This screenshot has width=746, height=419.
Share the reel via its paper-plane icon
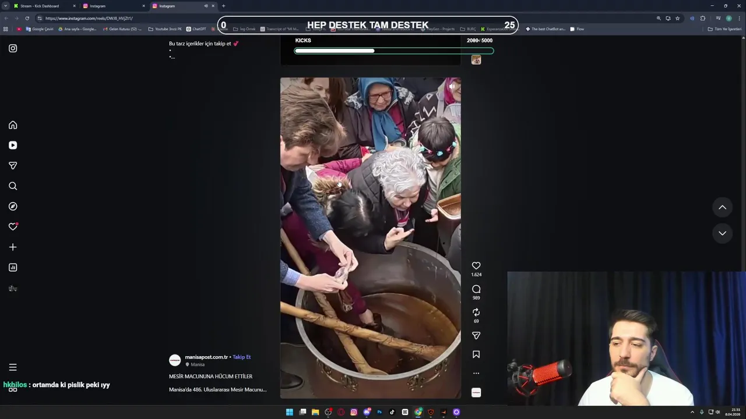476,336
